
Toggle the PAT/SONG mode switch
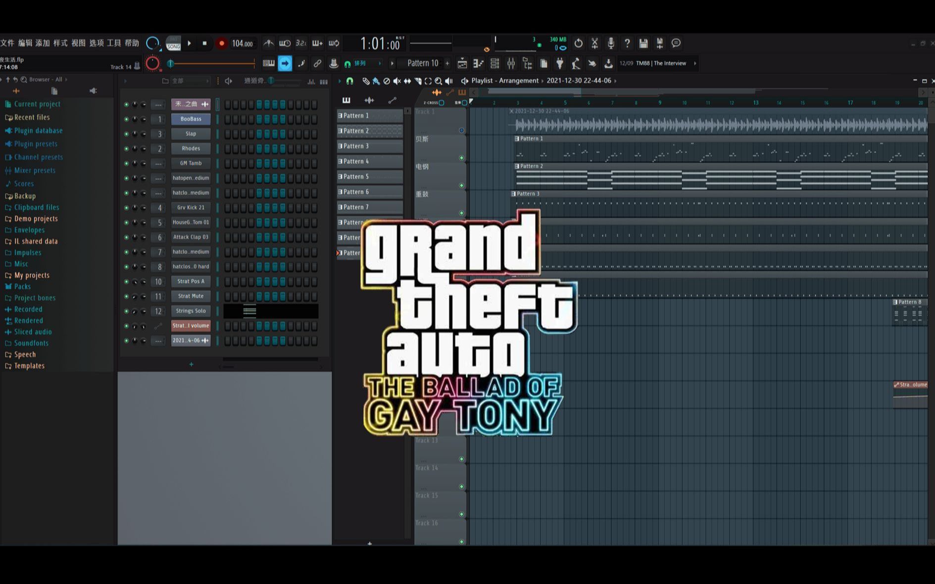point(173,44)
